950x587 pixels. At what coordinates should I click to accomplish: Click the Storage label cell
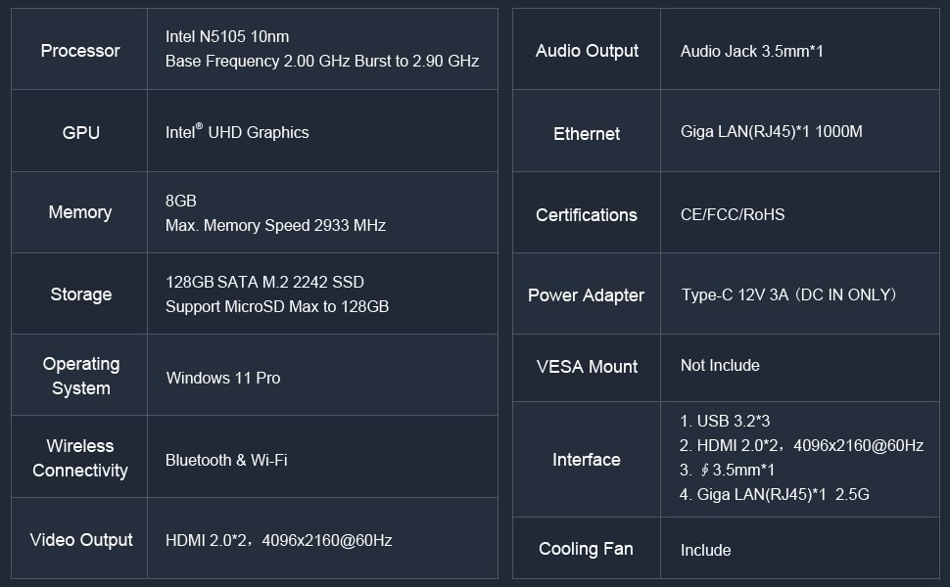point(80,294)
